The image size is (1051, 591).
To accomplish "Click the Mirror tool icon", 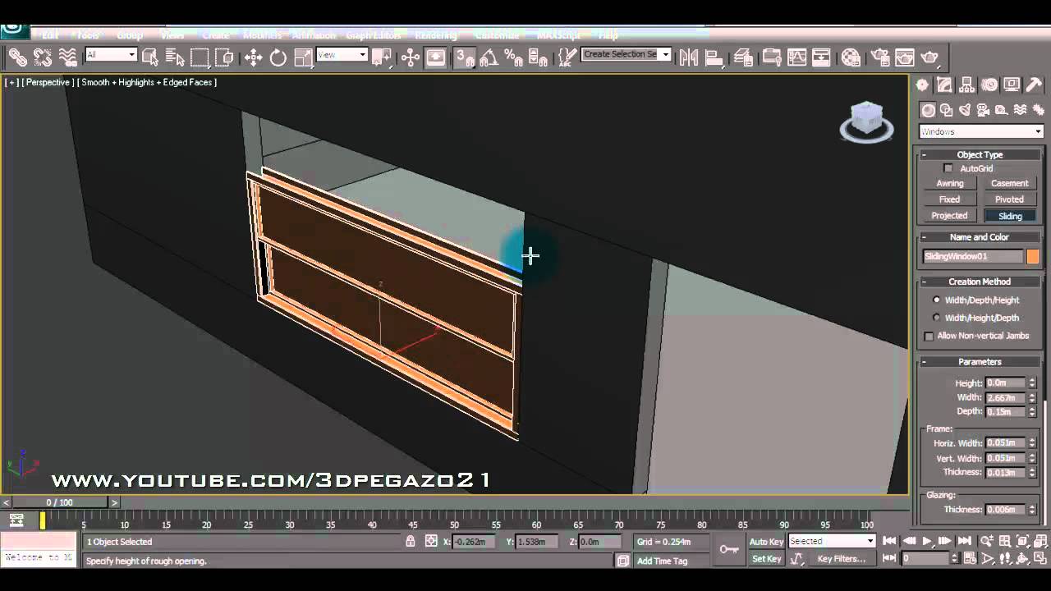I will pyautogui.click(x=688, y=57).
